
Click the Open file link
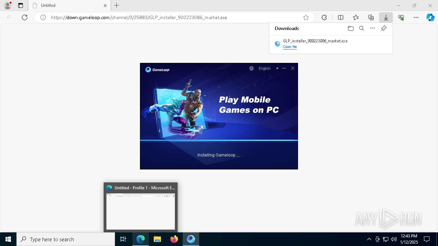click(290, 47)
